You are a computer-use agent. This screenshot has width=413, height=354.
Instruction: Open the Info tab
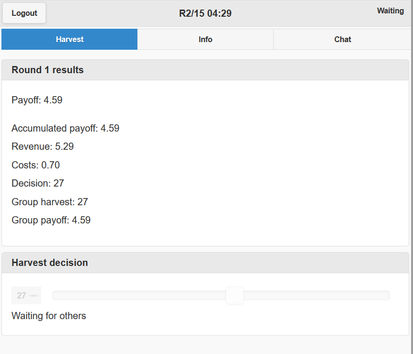coord(205,39)
